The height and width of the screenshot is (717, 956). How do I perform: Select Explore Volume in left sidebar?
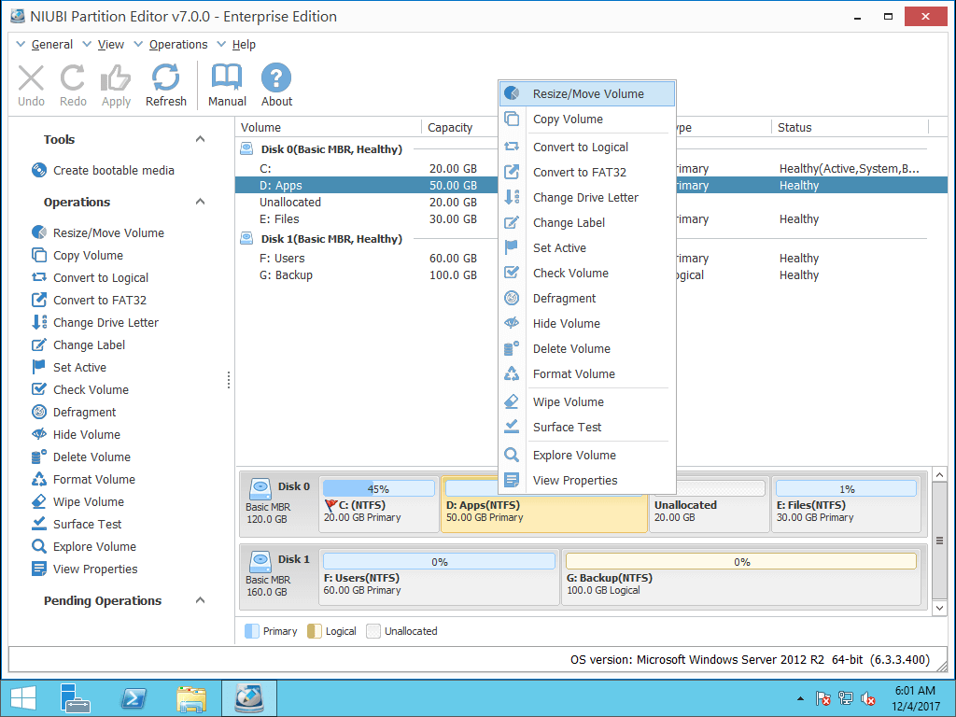83,546
